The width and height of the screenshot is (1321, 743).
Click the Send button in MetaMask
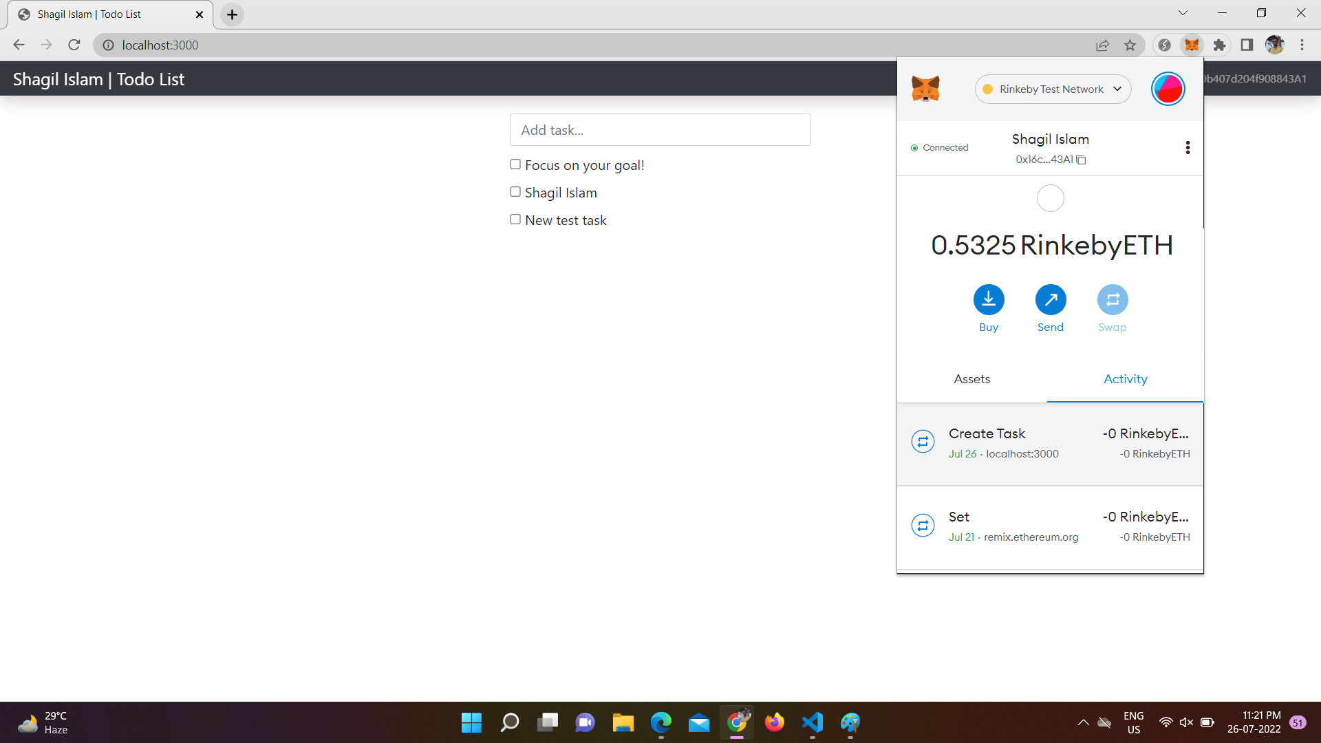[x=1051, y=309]
